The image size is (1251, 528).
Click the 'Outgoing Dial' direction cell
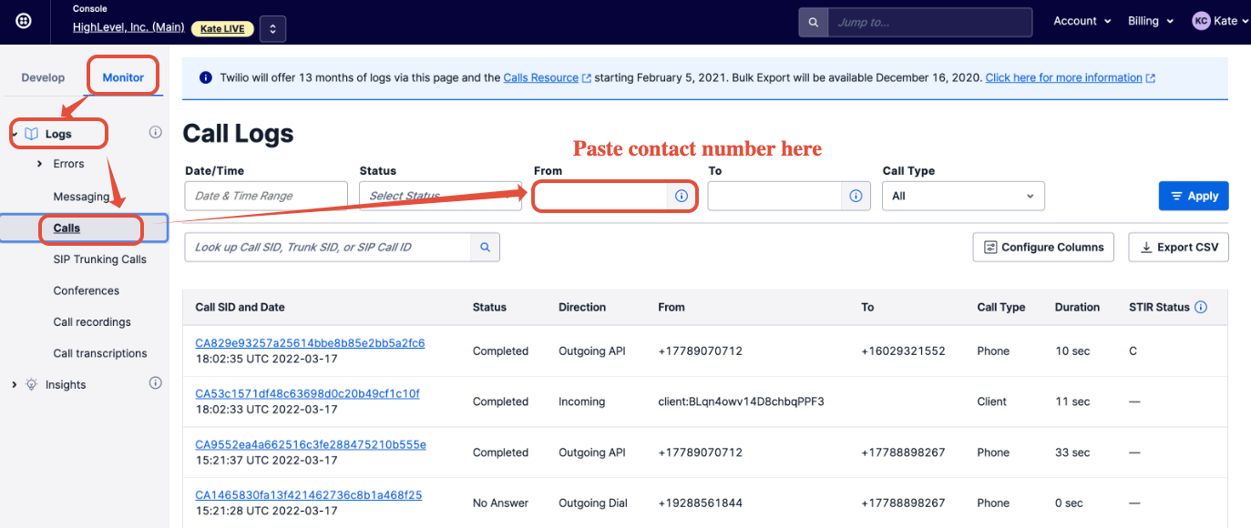tap(595, 503)
